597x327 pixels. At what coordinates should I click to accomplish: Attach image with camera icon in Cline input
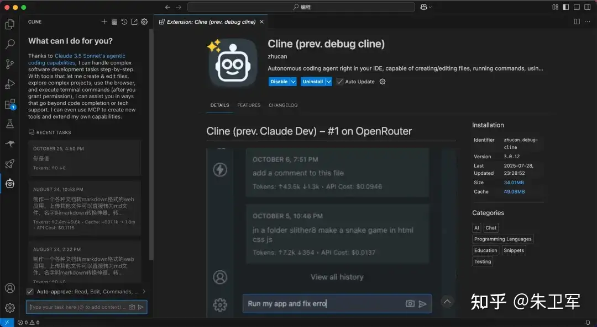[x=132, y=307]
